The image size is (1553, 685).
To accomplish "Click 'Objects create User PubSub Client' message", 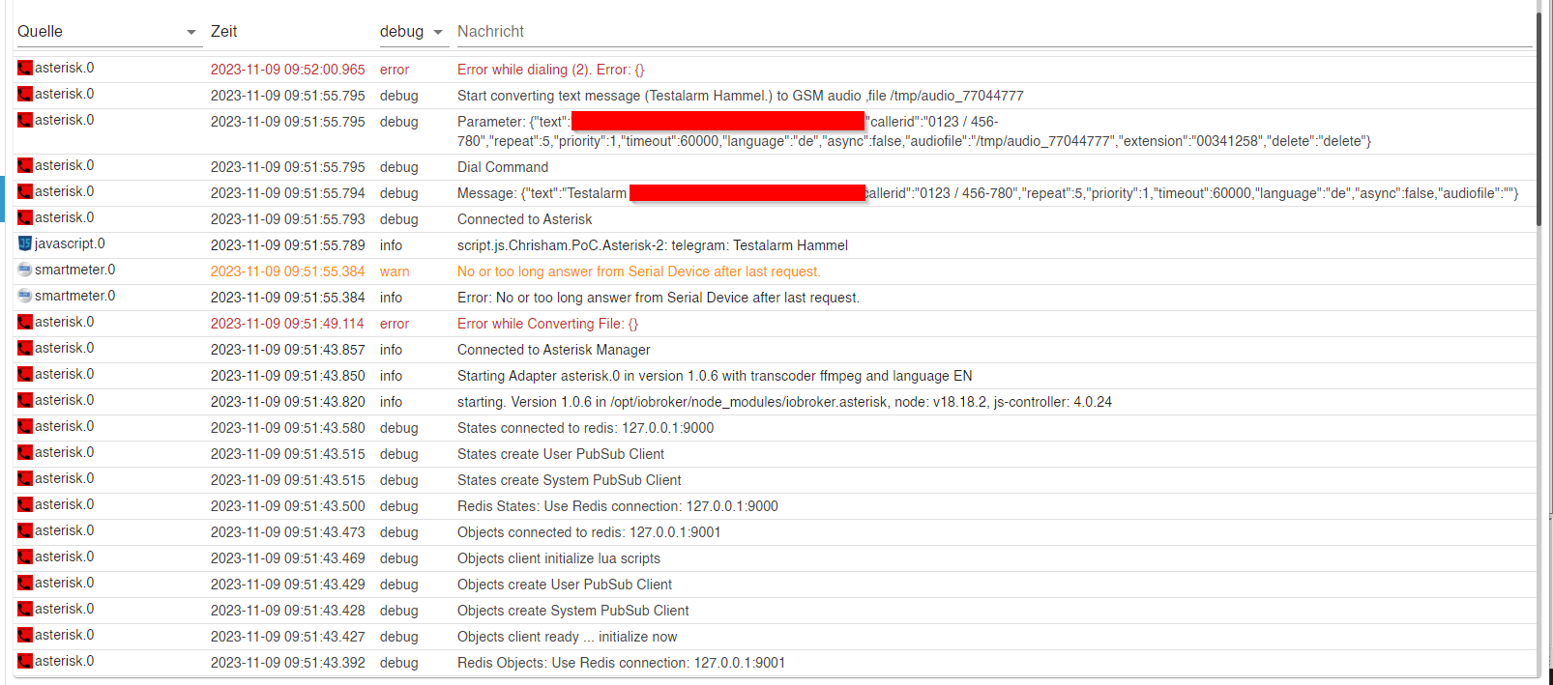I will (565, 585).
